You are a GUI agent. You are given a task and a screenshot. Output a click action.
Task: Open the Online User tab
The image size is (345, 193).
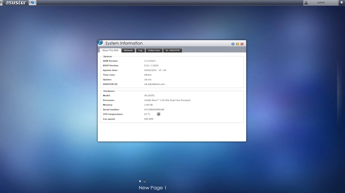click(154, 50)
